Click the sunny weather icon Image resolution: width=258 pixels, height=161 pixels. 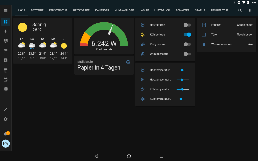(x=22, y=27)
